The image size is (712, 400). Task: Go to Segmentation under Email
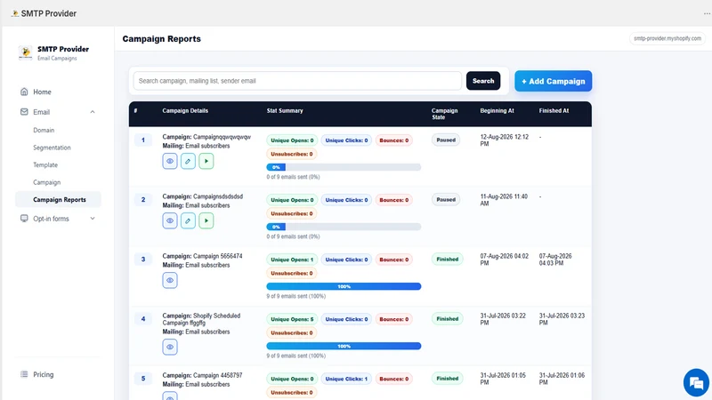tap(52, 148)
